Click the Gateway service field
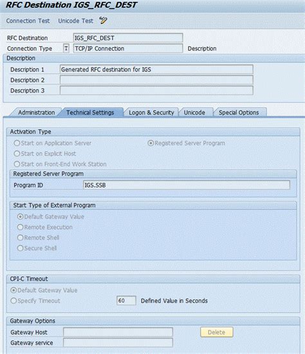The width and height of the screenshot is (305, 354). [118, 342]
